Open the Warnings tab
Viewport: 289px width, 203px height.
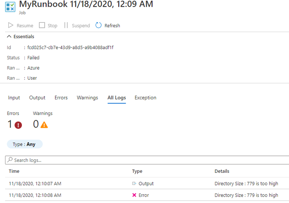coord(87,98)
